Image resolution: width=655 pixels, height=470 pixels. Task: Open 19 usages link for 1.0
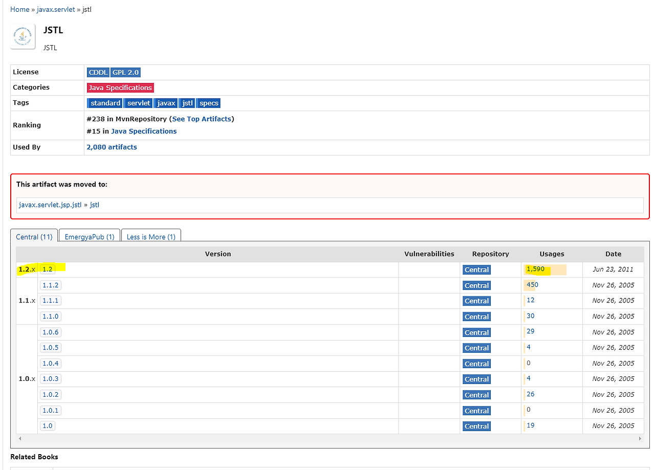(x=530, y=425)
